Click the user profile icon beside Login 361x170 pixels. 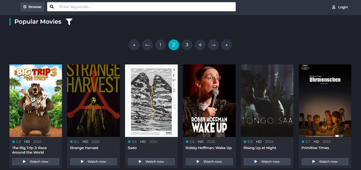point(334,7)
